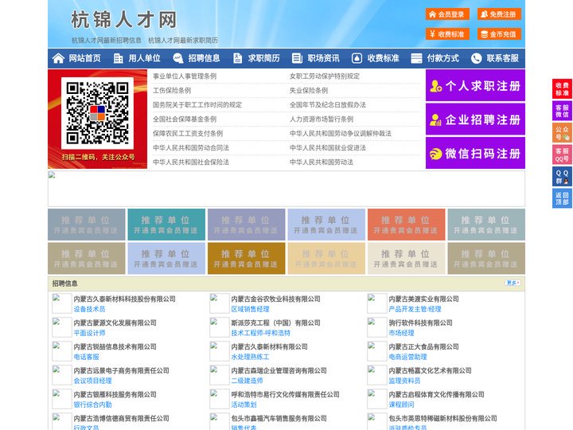Open the 平面设计师 job link
The image size is (573, 430).
click(89, 333)
